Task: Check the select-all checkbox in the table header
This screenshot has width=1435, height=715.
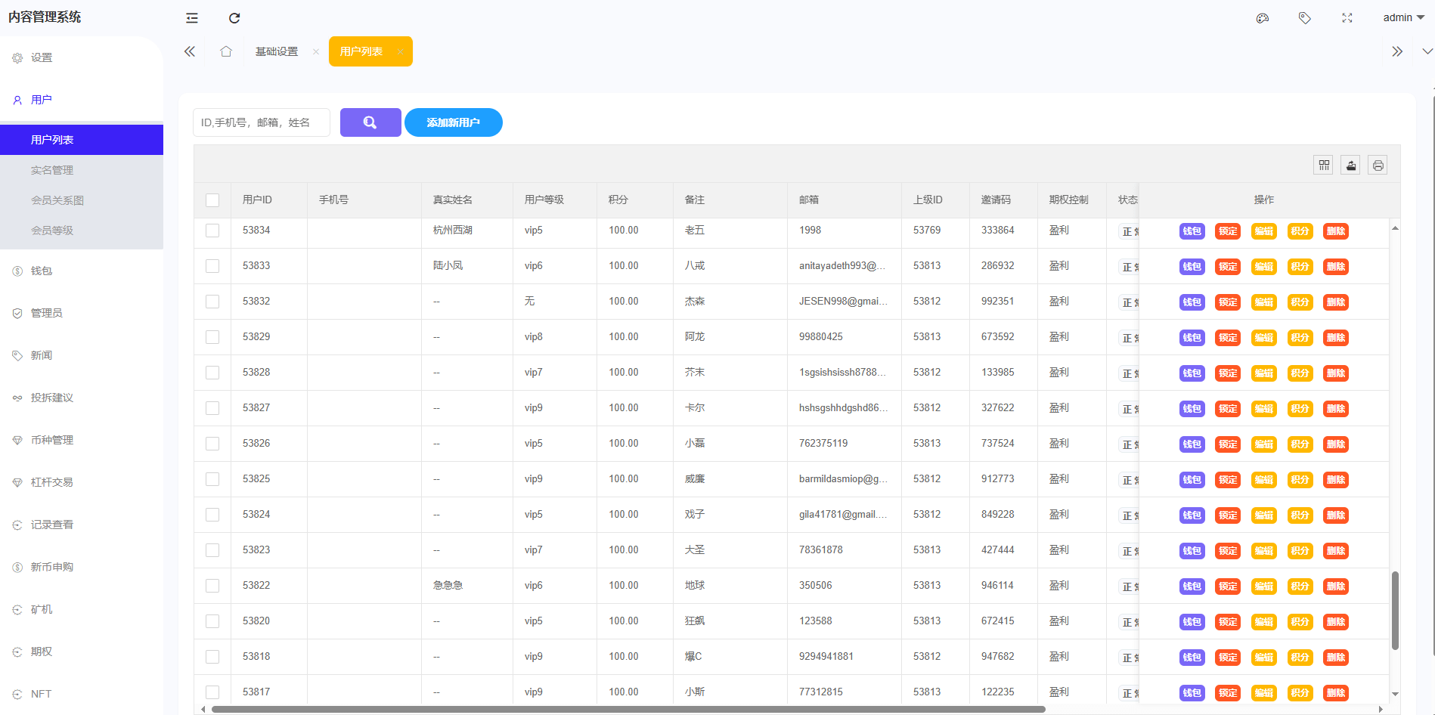Action: (x=212, y=200)
